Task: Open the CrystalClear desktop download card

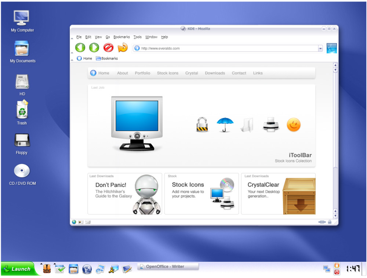Action: point(278,194)
